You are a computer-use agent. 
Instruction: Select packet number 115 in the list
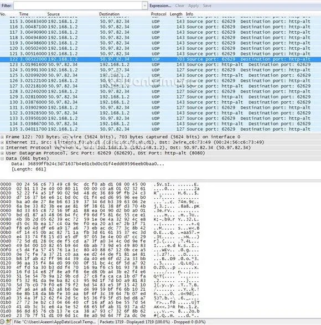pyautogui.click(x=161, y=22)
